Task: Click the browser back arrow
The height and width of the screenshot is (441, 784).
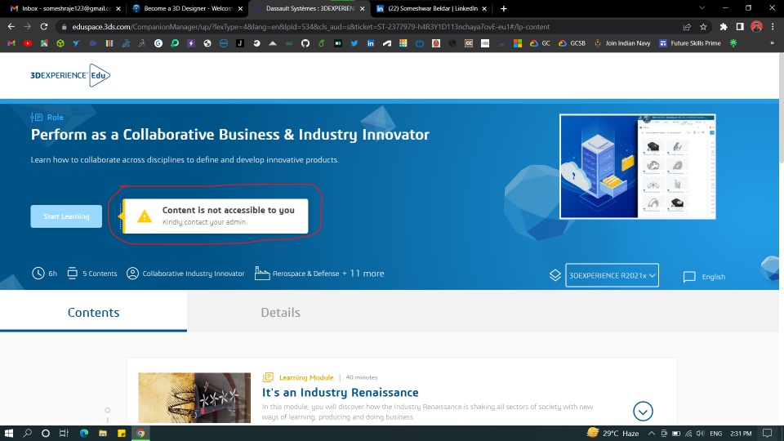Action: click(11, 26)
